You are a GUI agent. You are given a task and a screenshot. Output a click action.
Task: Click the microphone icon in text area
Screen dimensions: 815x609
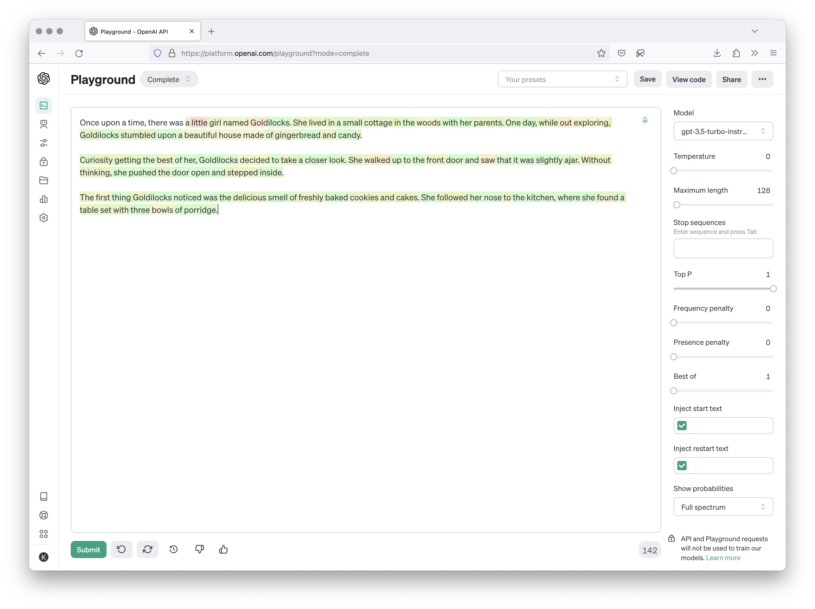click(x=645, y=120)
